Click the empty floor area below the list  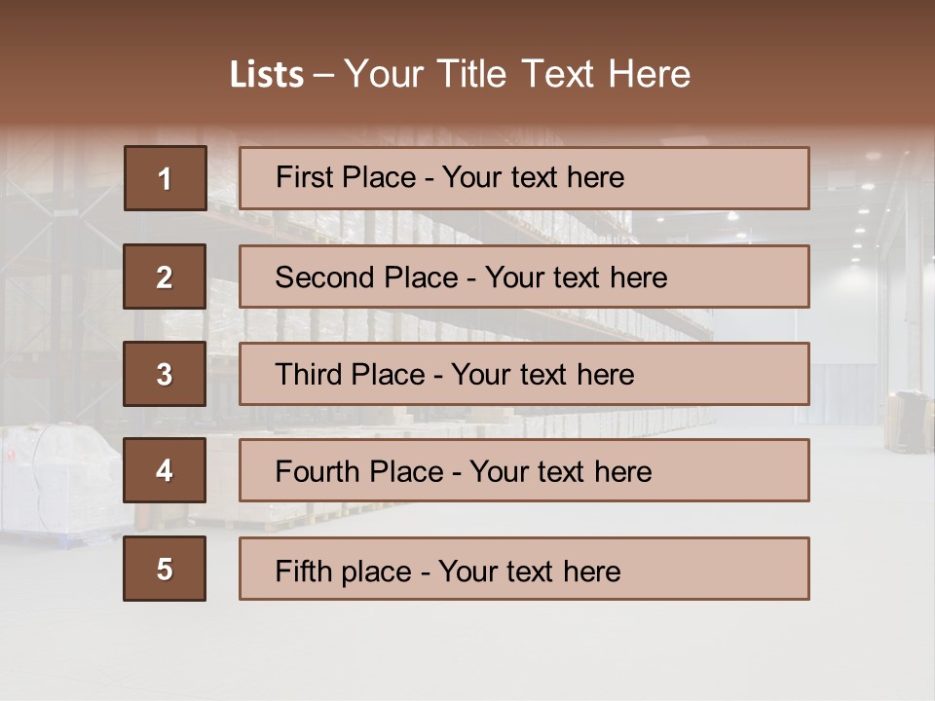(467, 652)
